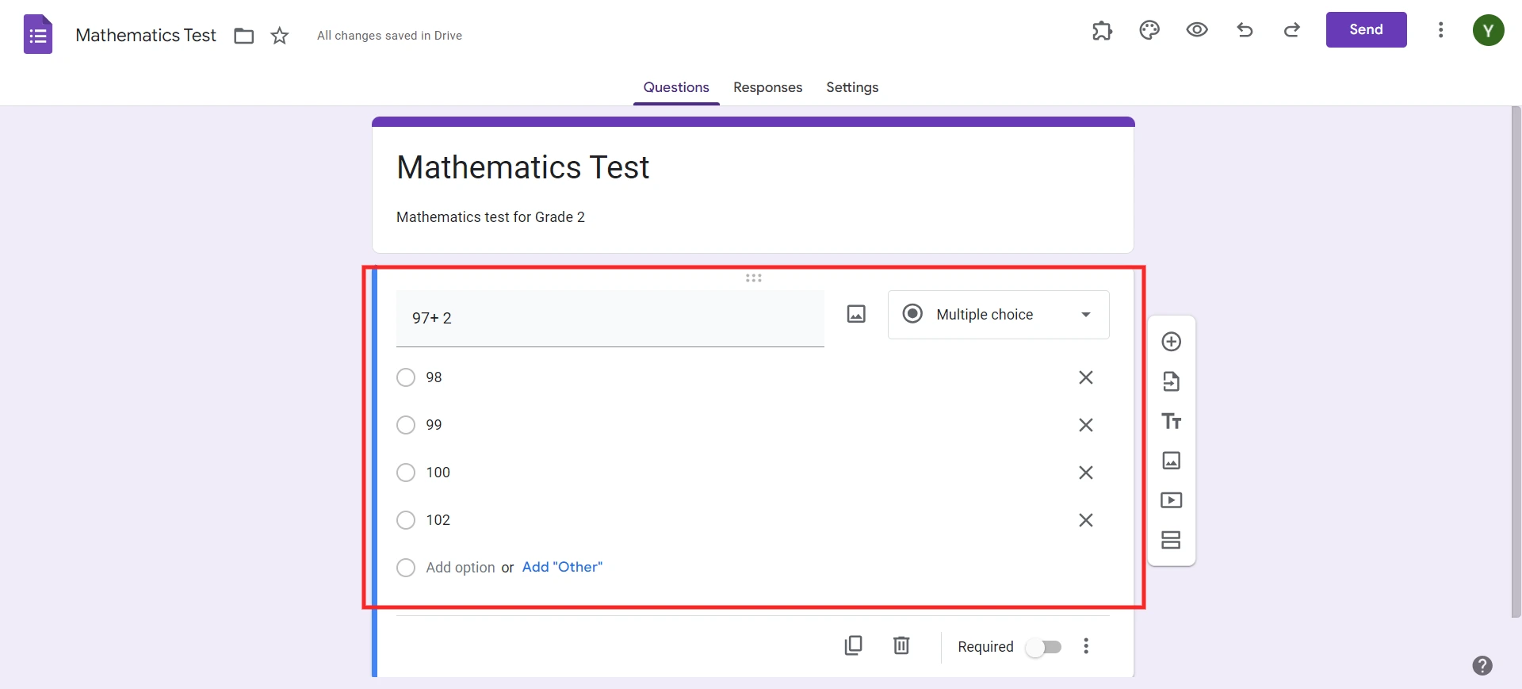Open the Settings tab
Image resolution: width=1522 pixels, height=689 pixels.
(851, 87)
